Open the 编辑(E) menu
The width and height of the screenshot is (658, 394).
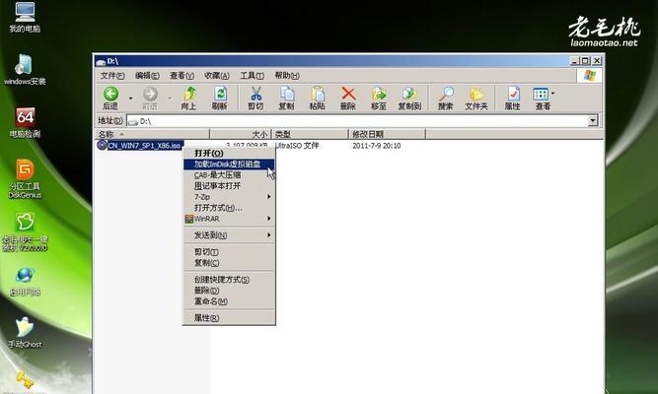147,76
